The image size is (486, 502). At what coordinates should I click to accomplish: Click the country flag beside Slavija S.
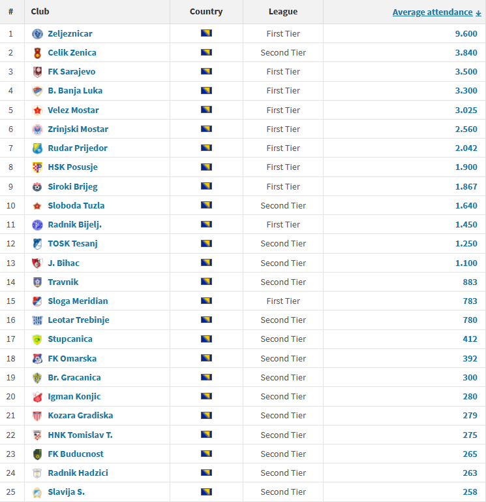coord(206,492)
